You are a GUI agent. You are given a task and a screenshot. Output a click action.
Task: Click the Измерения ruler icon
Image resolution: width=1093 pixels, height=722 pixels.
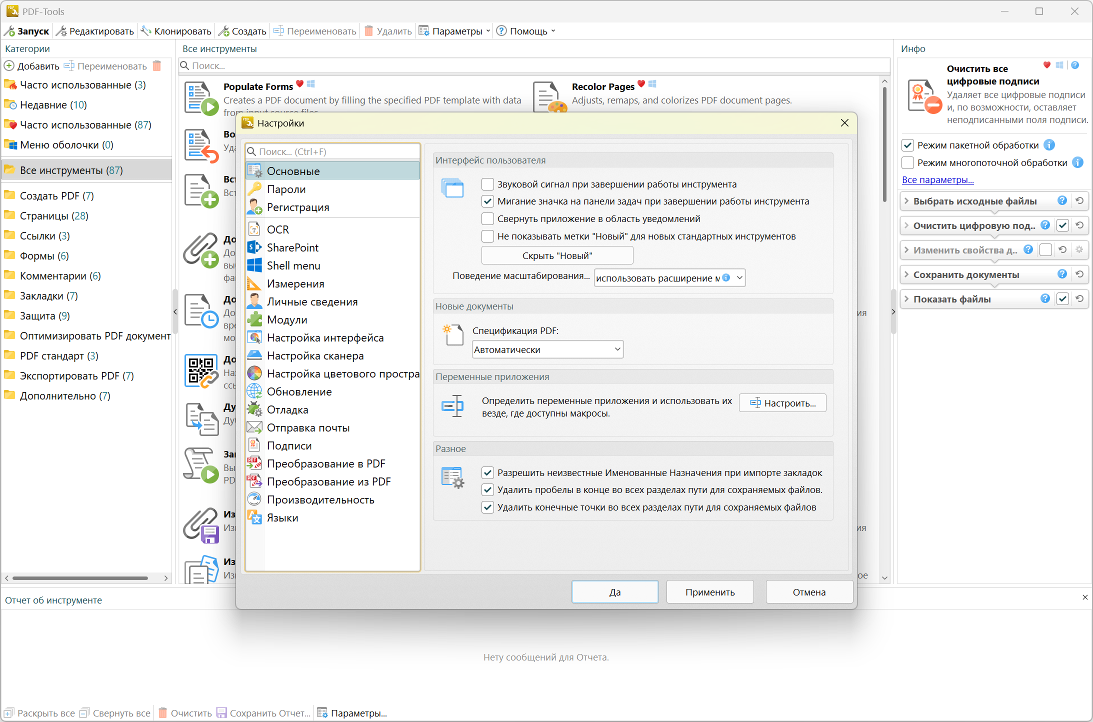click(254, 283)
